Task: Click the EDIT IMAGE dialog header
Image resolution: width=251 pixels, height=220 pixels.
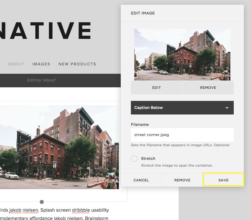Action: point(143,13)
